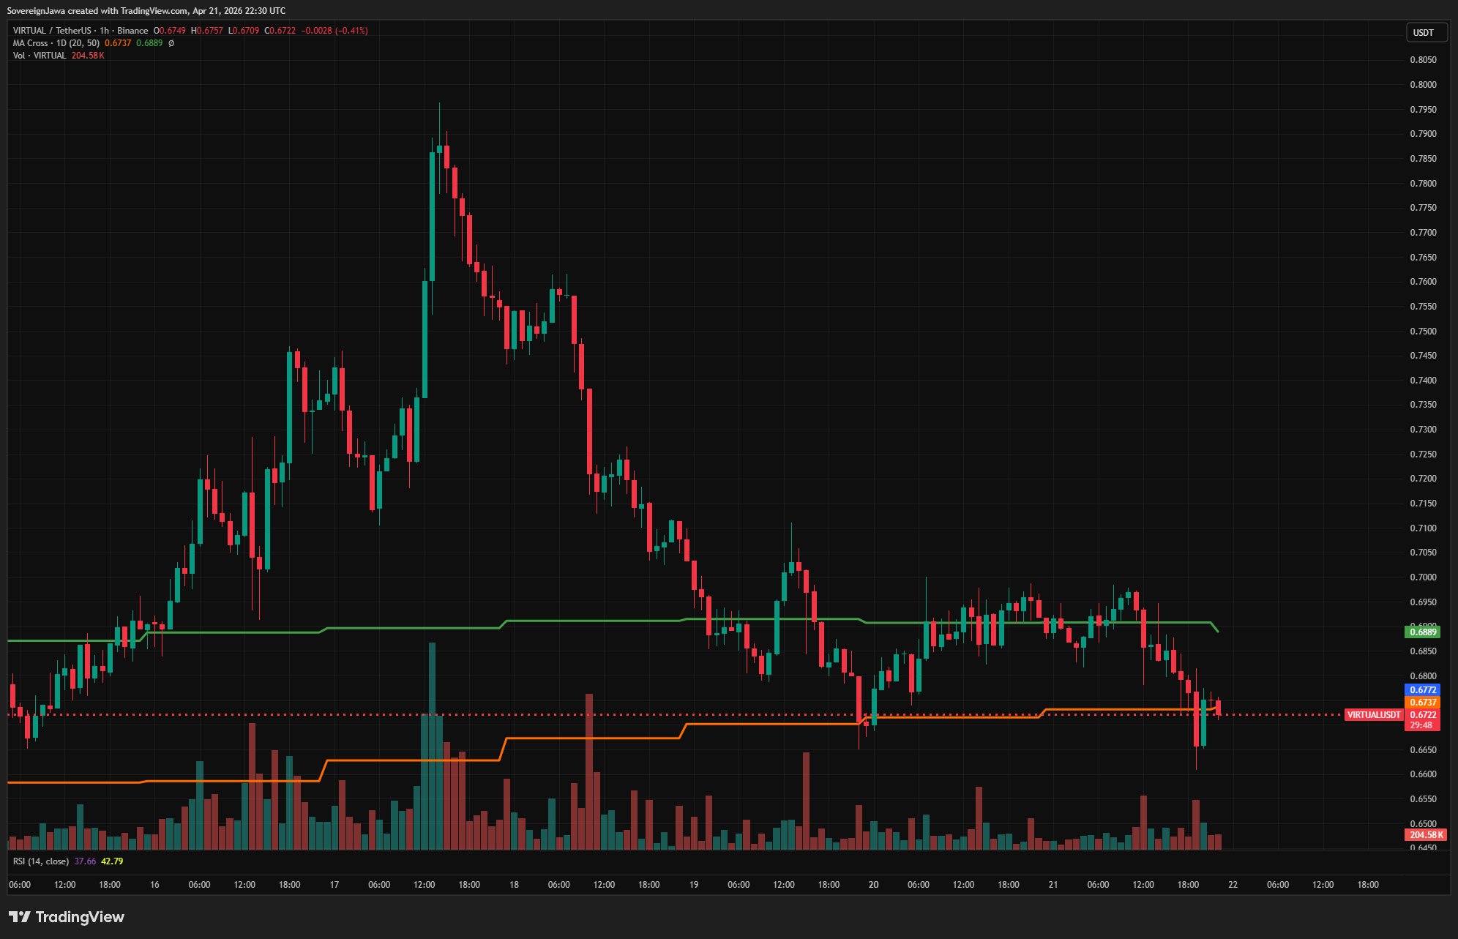Click the TradingView logo at bottom left
1458x939 pixels.
(x=67, y=917)
